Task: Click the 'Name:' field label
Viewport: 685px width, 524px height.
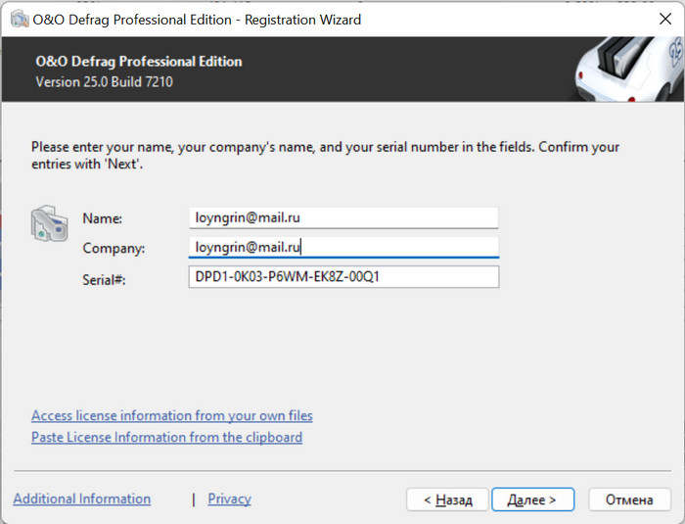Action: [x=102, y=218]
